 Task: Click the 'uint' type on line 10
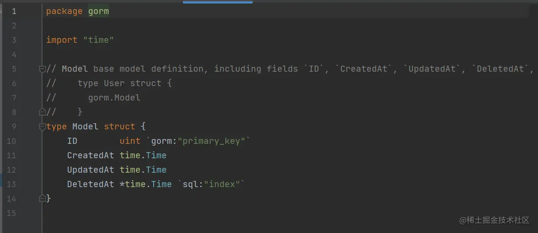130,141
